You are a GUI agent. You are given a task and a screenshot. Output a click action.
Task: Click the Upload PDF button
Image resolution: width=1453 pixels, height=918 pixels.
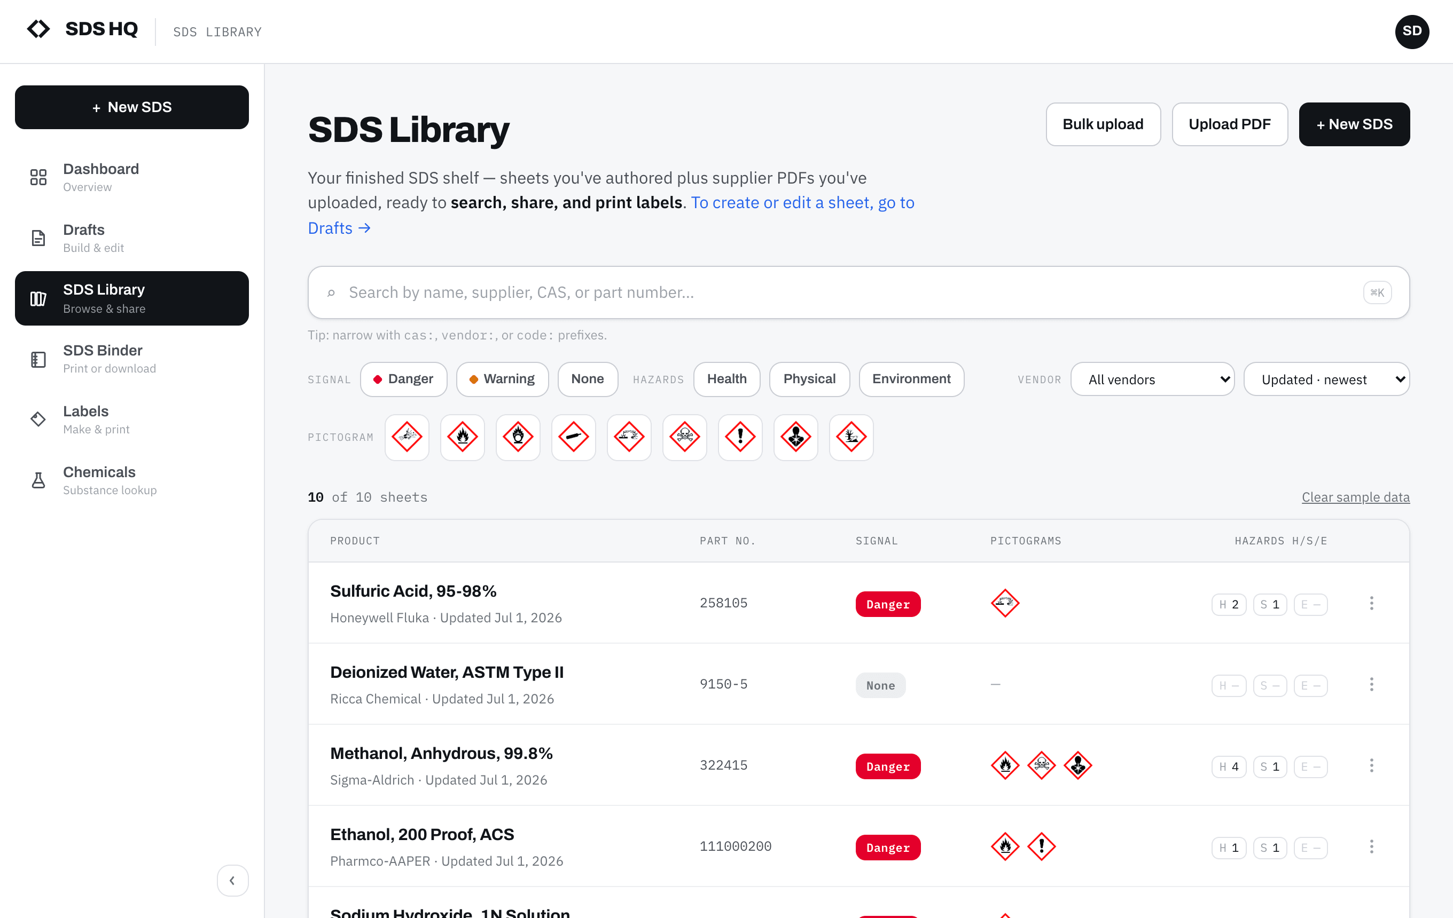[1229, 124]
